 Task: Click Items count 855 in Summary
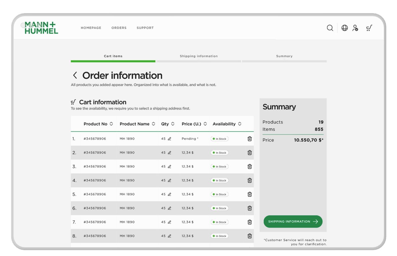319,129
